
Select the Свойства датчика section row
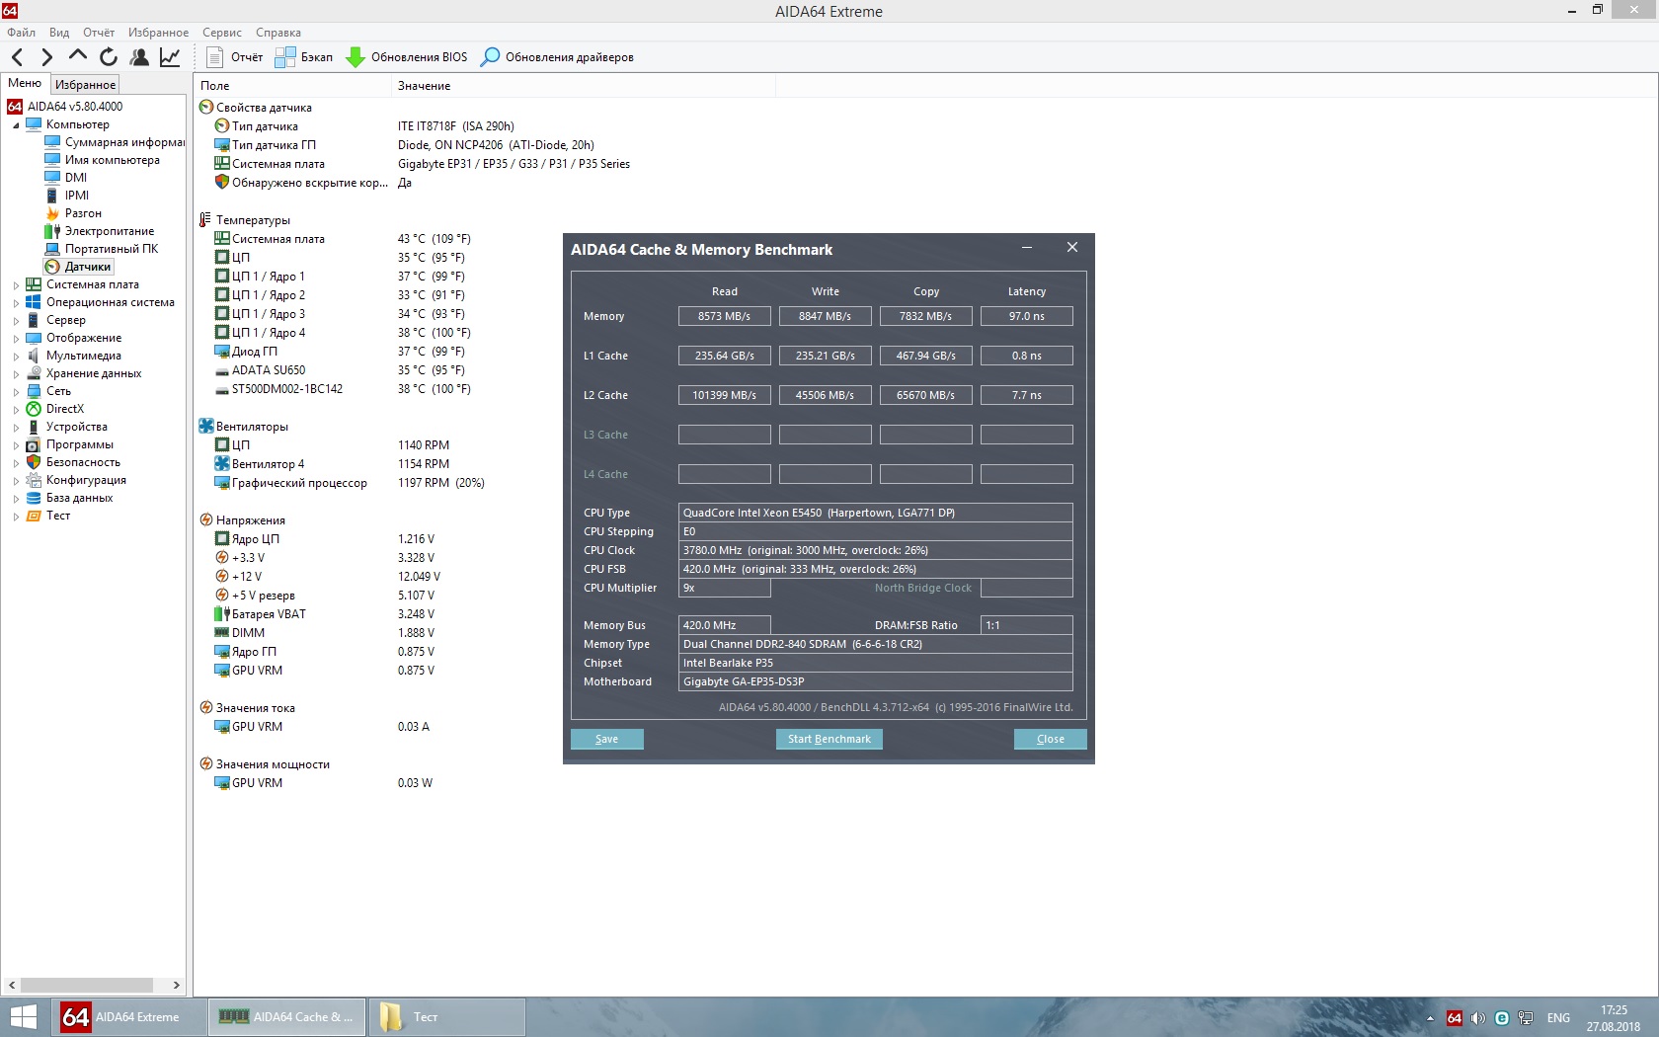[255, 108]
